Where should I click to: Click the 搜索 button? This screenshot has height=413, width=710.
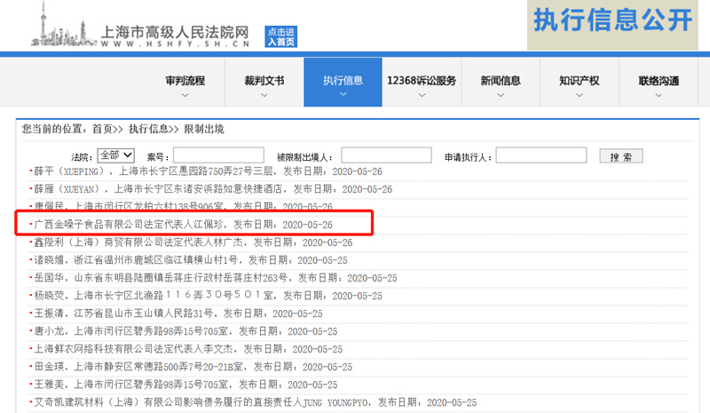click(x=620, y=156)
